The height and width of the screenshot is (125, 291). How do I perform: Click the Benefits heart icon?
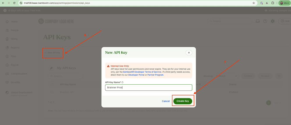[7, 82]
